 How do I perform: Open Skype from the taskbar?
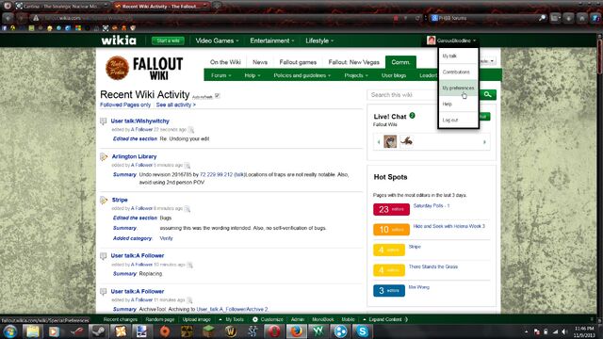click(x=362, y=331)
